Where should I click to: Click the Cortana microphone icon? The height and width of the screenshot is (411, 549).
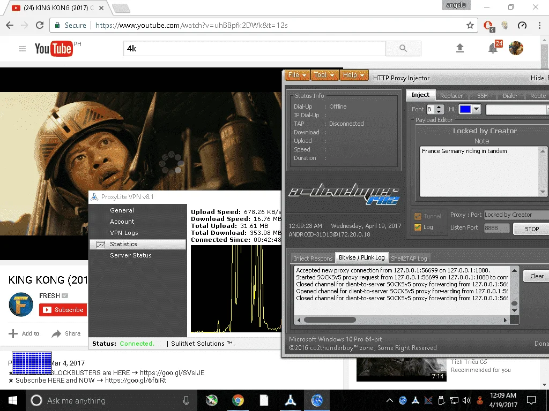186,400
